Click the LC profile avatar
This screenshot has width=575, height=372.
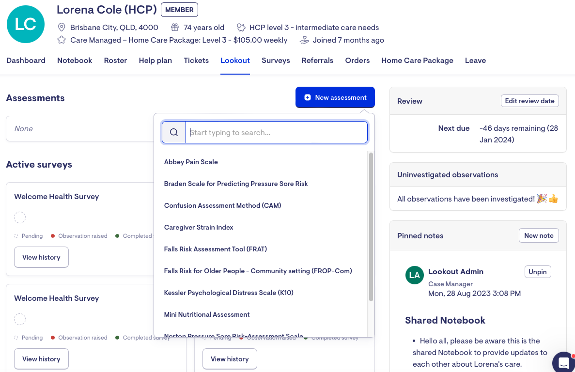click(26, 24)
